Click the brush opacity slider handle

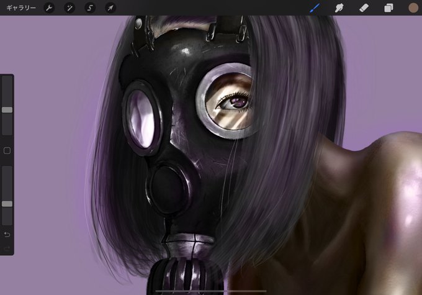point(7,204)
